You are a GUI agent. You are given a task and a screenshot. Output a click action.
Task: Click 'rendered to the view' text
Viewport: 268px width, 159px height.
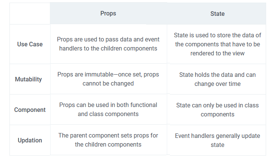click(x=217, y=53)
